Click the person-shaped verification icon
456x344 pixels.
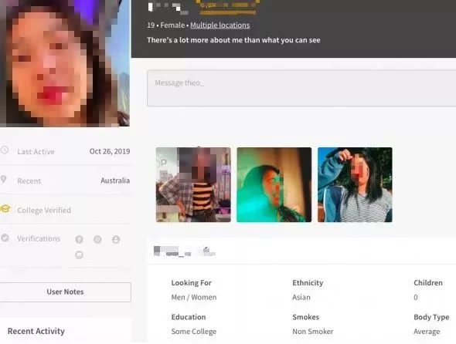tap(116, 239)
